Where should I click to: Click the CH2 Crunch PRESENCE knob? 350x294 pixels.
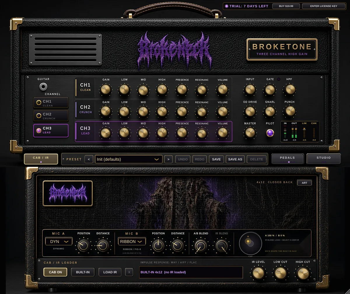(182, 111)
